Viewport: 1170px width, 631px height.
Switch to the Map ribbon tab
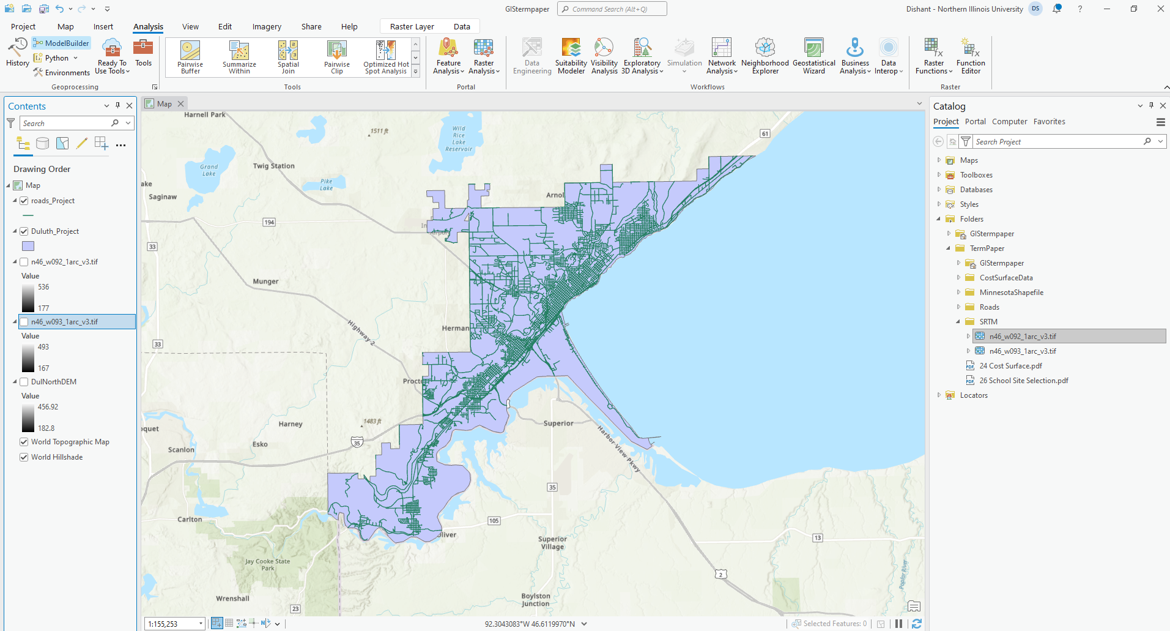tap(65, 26)
